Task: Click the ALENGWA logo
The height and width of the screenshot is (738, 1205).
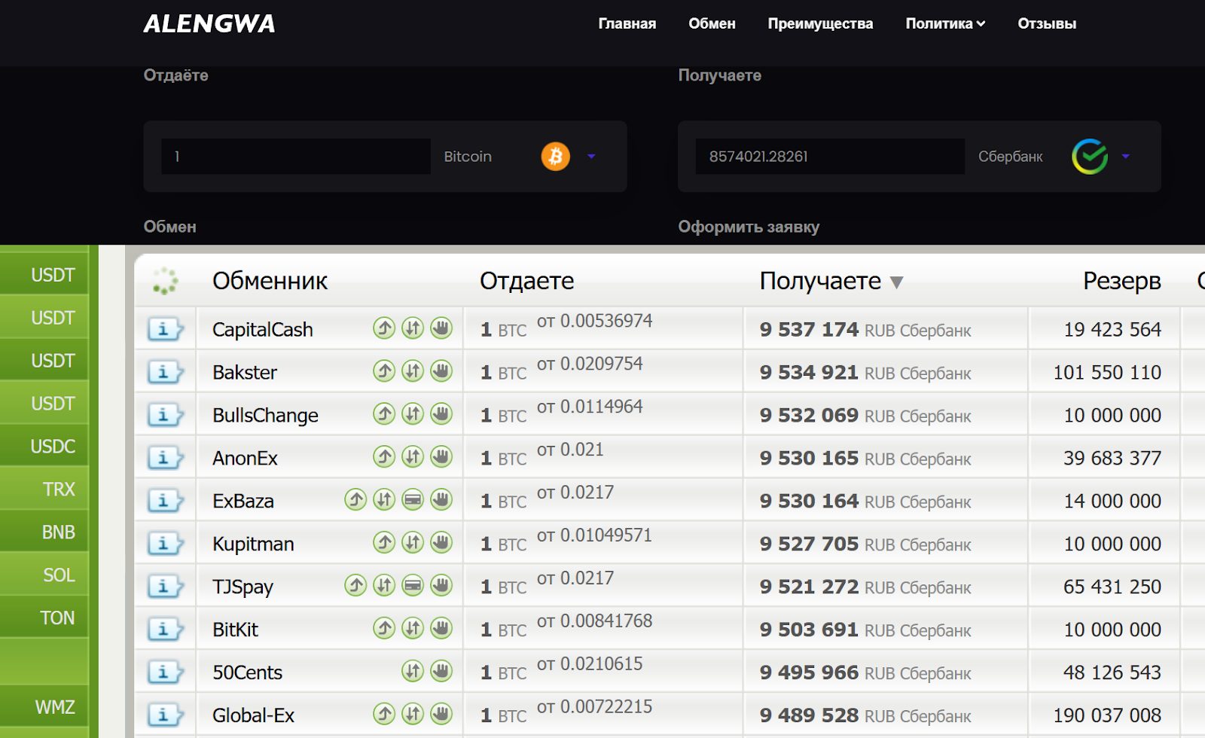Action: coord(209,24)
